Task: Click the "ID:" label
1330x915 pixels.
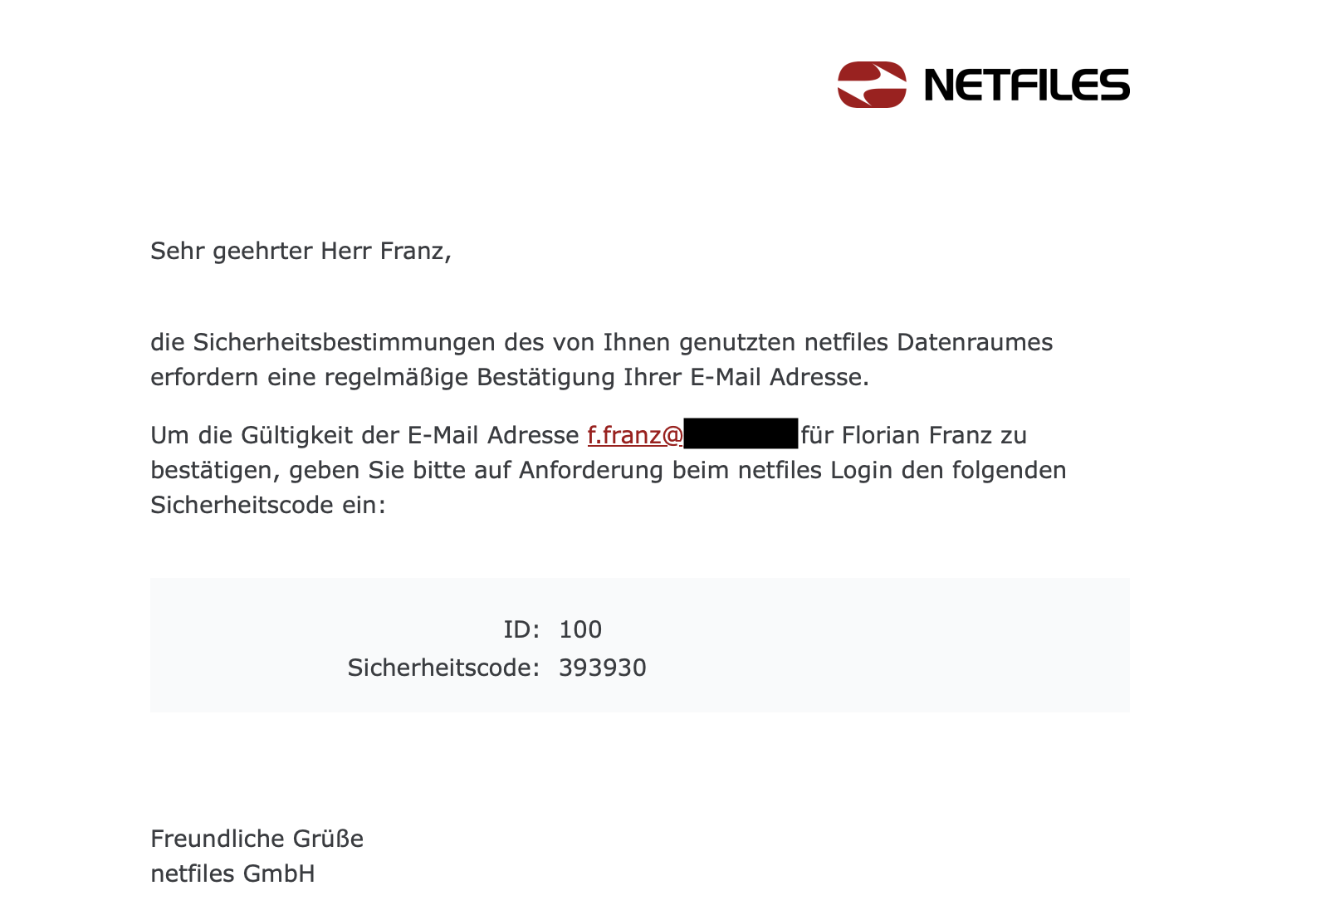Action: [x=521, y=629]
